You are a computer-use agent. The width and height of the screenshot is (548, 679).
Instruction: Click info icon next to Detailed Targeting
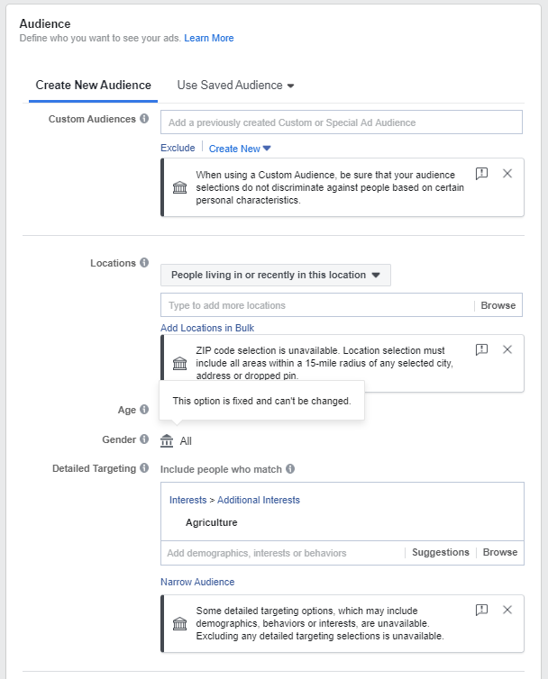(144, 468)
